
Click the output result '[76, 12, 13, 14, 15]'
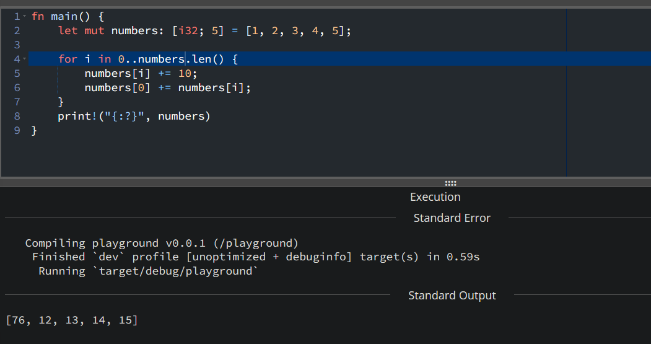(x=72, y=320)
